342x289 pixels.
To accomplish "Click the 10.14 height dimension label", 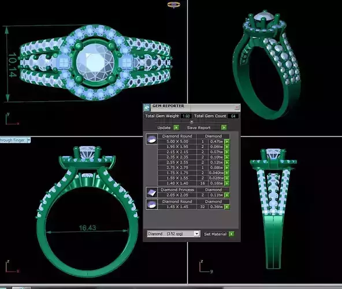I will [x=12, y=65].
